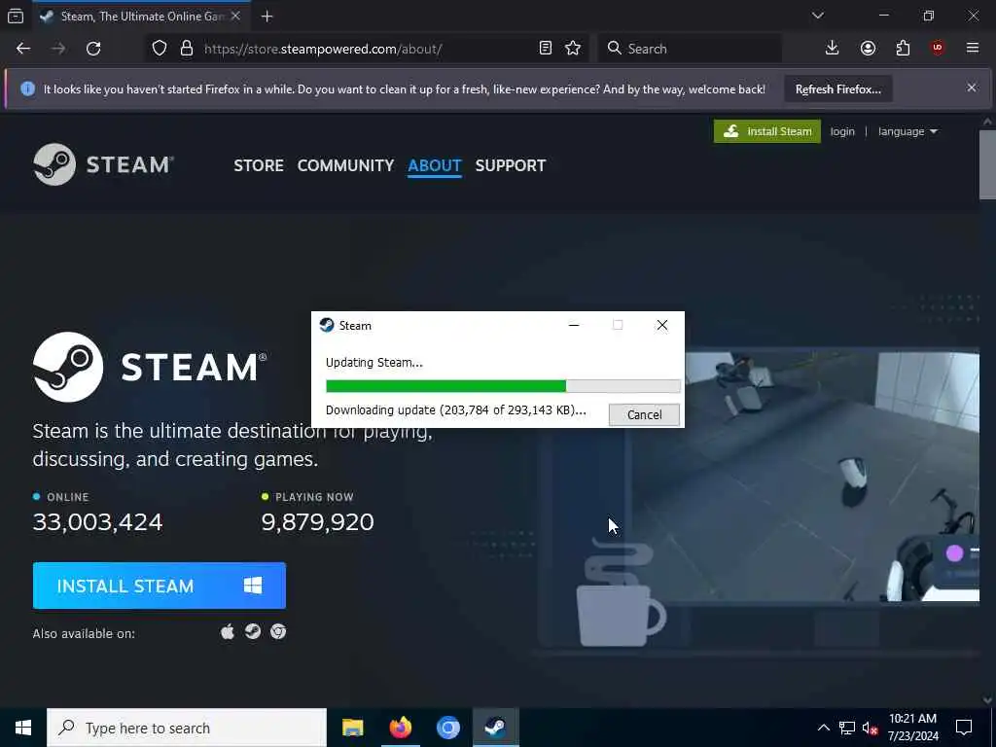Open the extensions puzzle icon
Viewport: 996px width, 747px height.
click(903, 49)
